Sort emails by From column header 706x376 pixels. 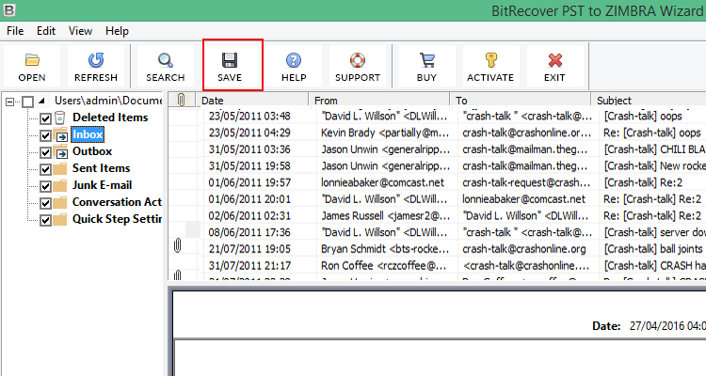click(x=379, y=100)
